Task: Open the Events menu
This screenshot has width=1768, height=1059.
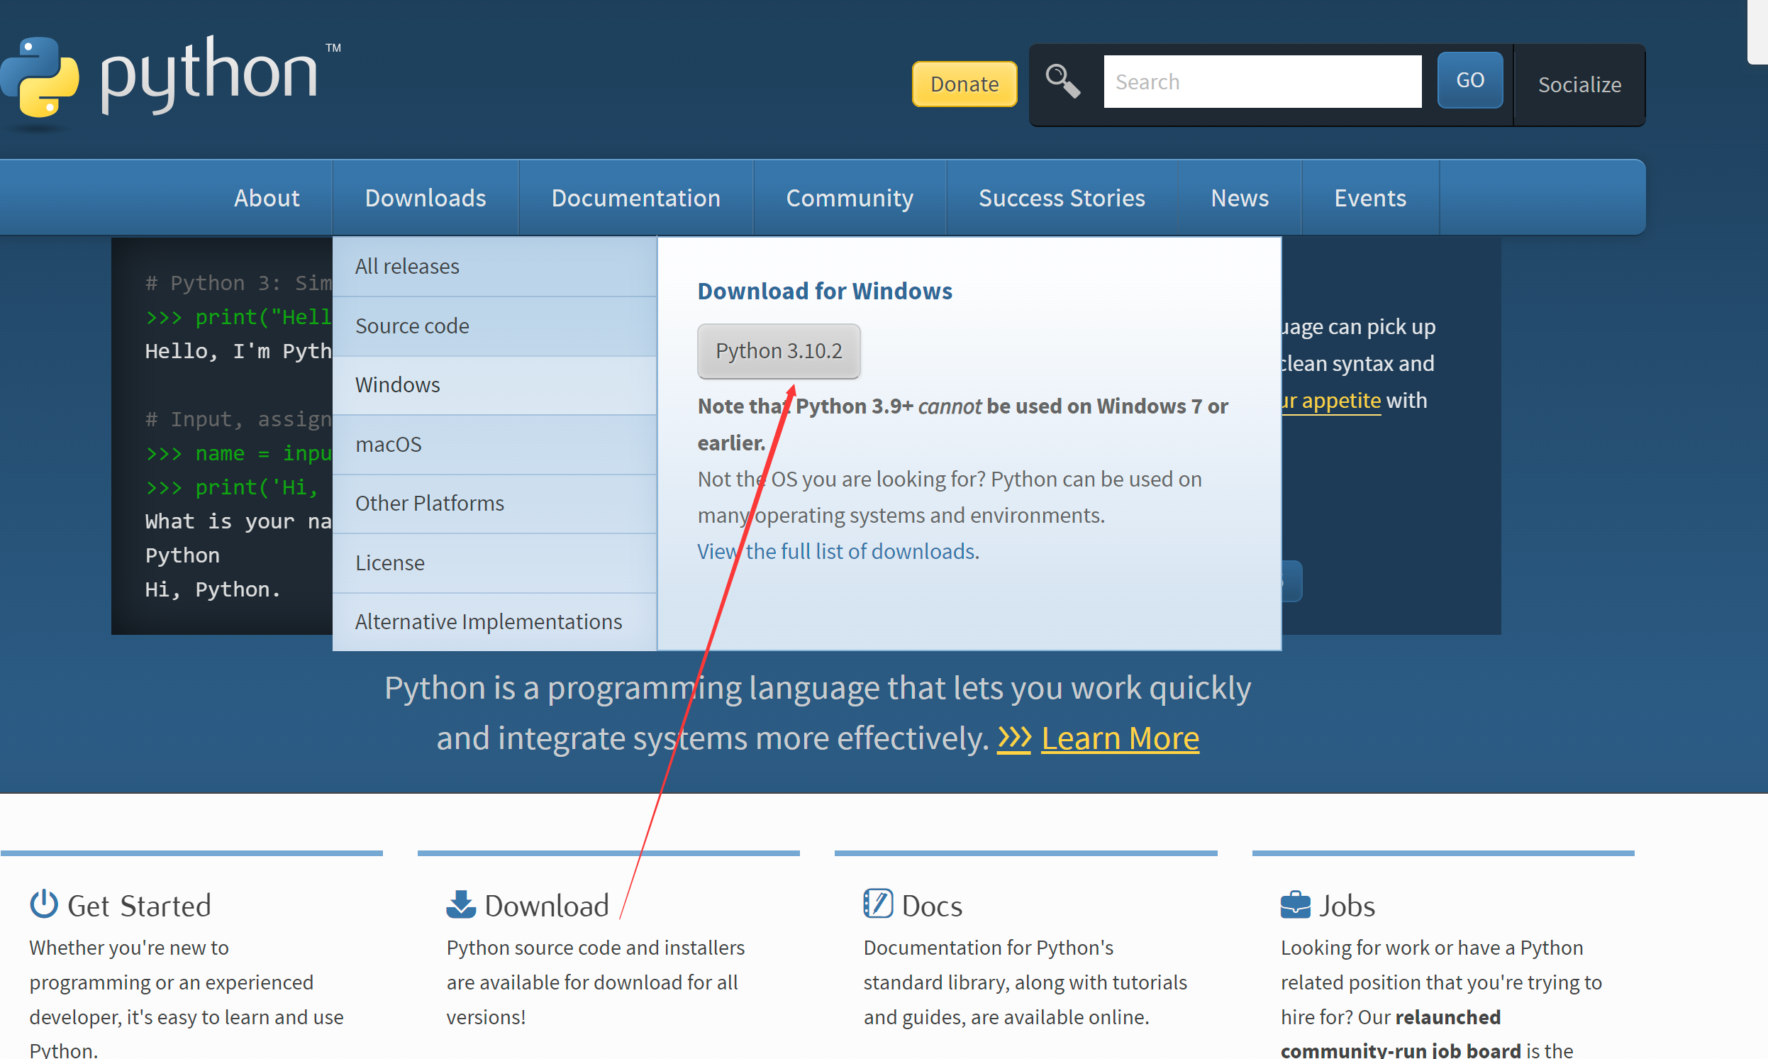Action: 1370,198
